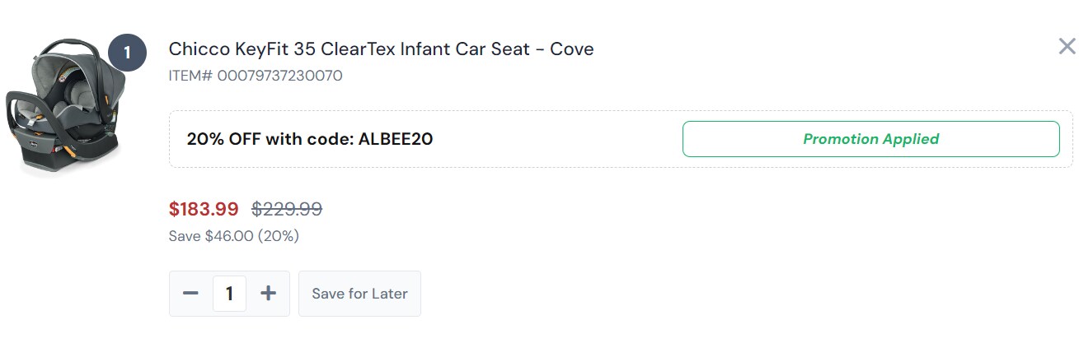Open the Chicco KeyFit 35 product title
This screenshot has height=343, width=1079.
pyautogui.click(x=381, y=49)
